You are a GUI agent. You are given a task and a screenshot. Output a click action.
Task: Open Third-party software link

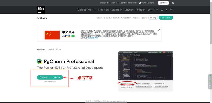161,86
